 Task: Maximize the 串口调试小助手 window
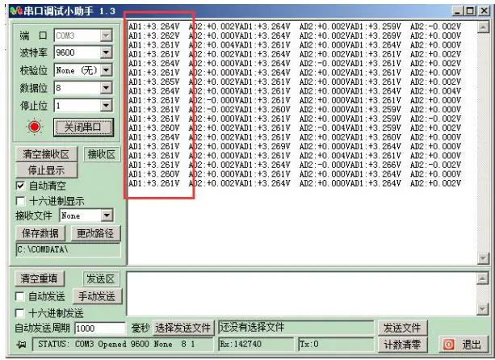pos(470,11)
